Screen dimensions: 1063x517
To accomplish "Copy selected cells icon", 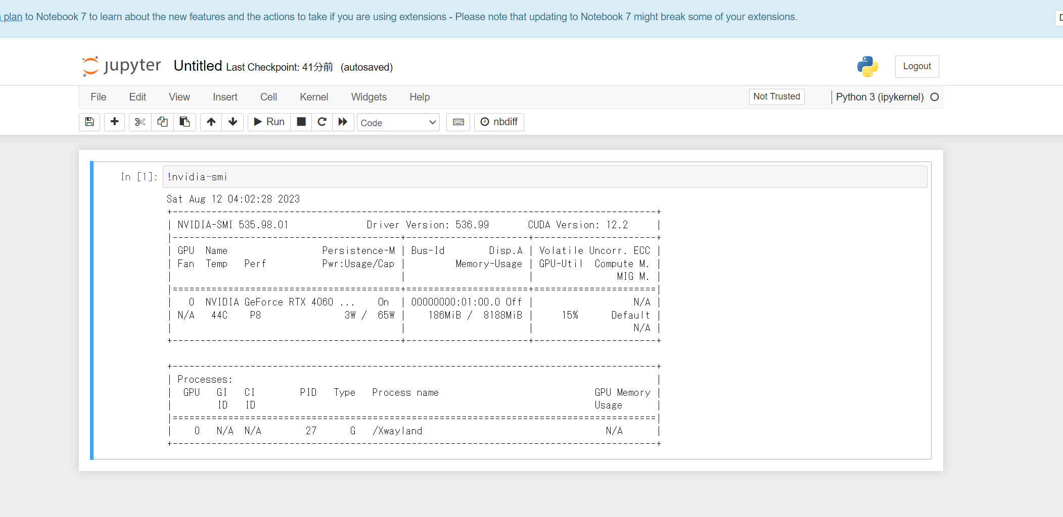I will coord(162,122).
